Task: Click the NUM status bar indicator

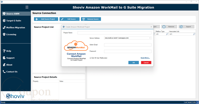Action: coord(190,102)
